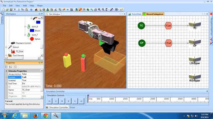Click the green Undo arrow icon
Screen dimensions: 213x119
click(x=92, y=10)
